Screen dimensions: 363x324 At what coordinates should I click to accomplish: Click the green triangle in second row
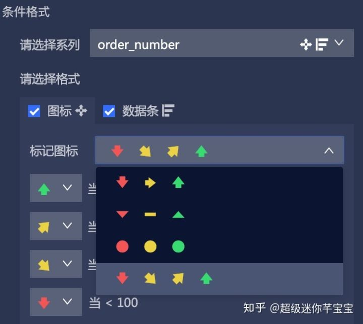point(178,215)
